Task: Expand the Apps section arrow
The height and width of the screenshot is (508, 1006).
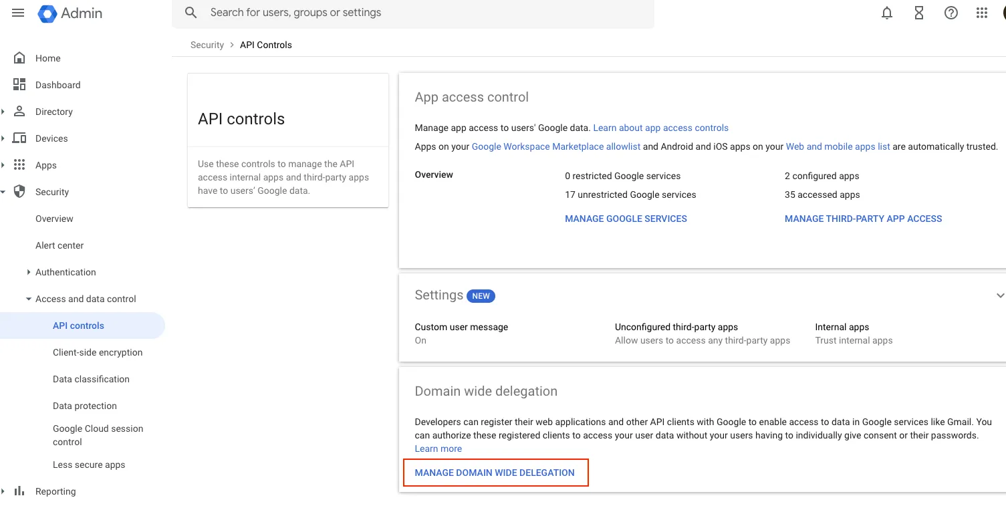Action: (3, 165)
